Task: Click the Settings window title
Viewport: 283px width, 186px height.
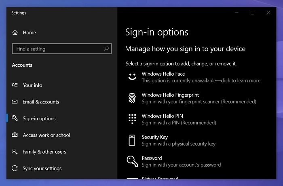Action: point(19,13)
